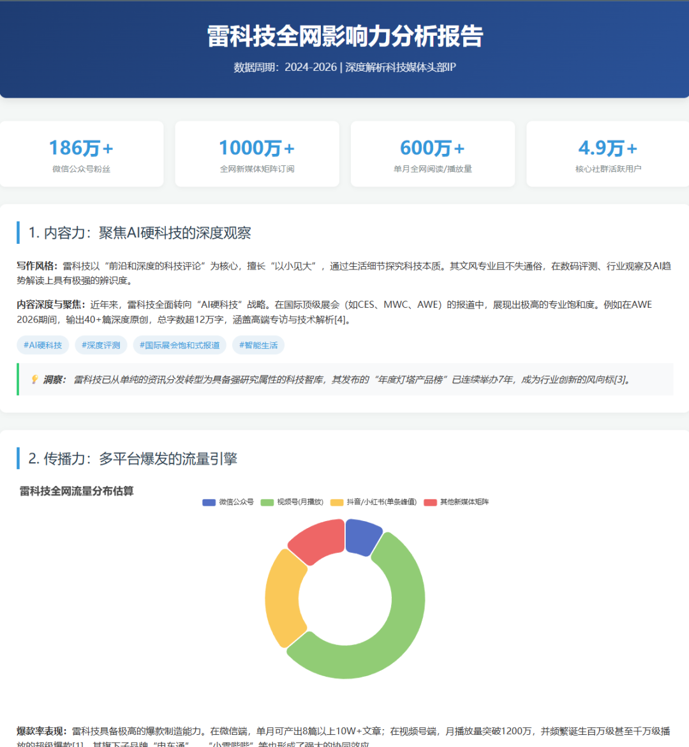Click the 爆款率表现 bold label
This screenshot has width=689, height=747.
click(42, 731)
